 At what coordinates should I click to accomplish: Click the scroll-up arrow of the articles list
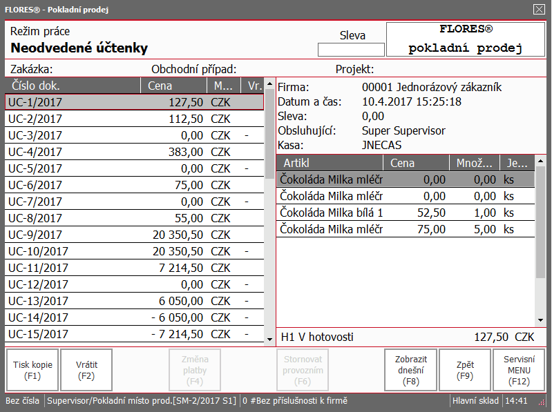point(540,161)
